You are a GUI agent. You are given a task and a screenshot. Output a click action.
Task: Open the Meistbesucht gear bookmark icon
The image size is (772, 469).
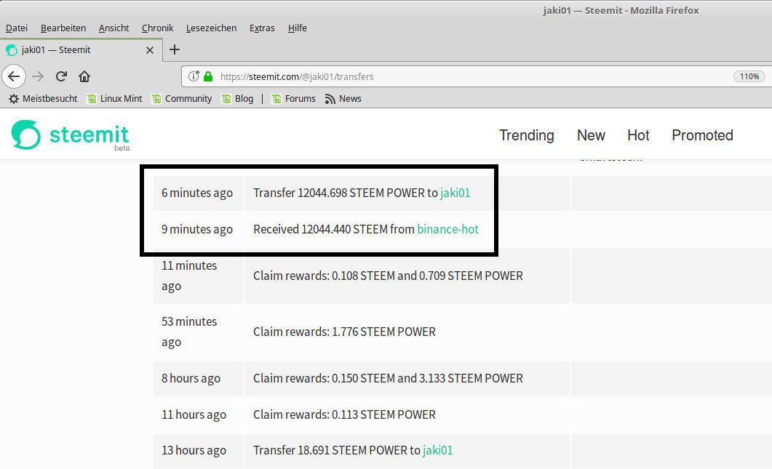click(x=14, y=98)
